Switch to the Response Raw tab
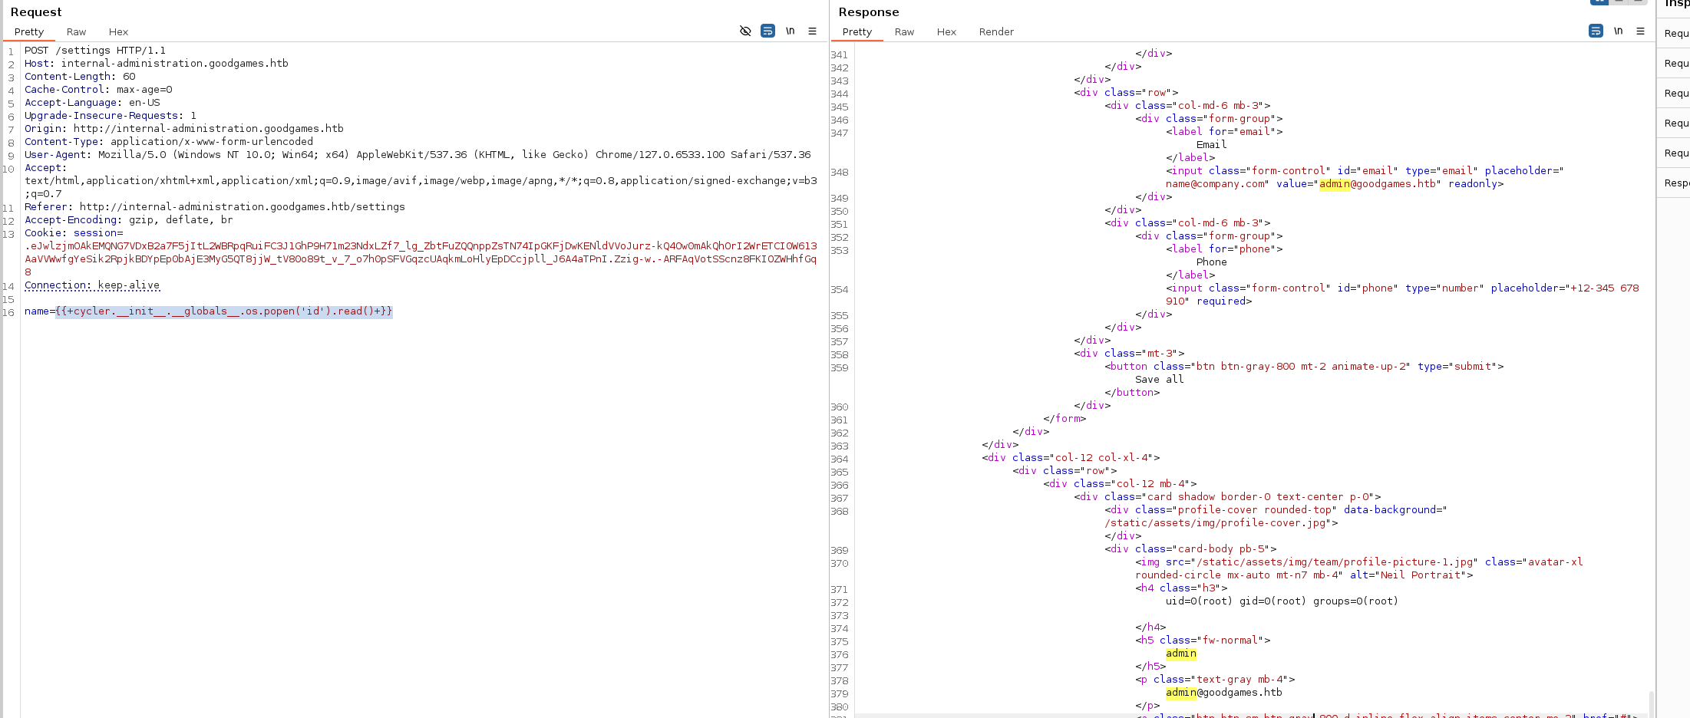 point(904,32)
